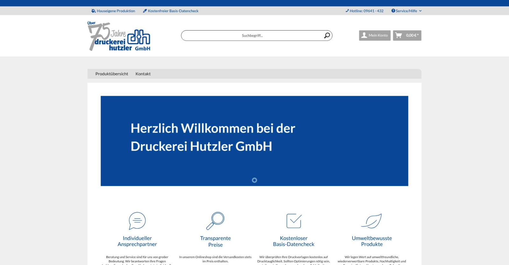Click the Kostenloser Basis-Datencheck heading

point(294,241)
